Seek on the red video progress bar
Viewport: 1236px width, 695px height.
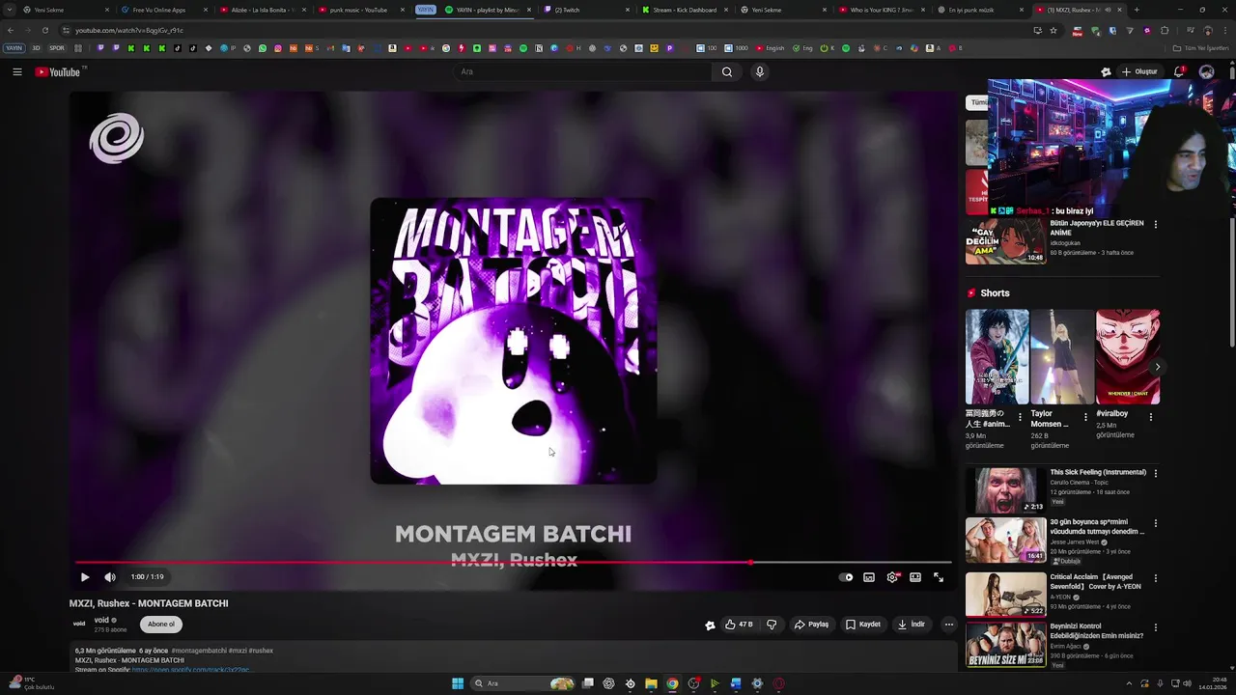514,562
